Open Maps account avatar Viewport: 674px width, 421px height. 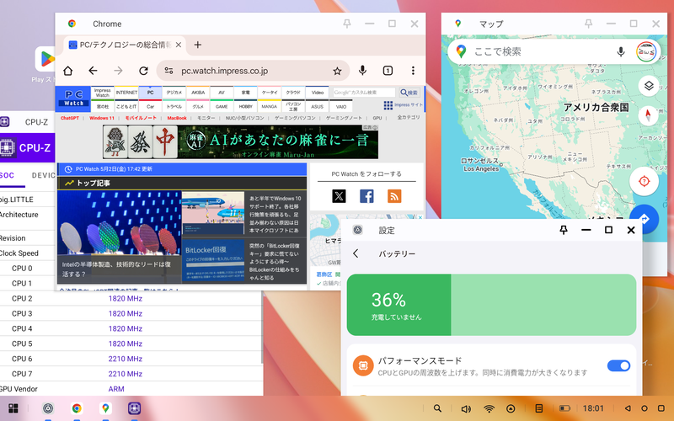pos(645,52)
